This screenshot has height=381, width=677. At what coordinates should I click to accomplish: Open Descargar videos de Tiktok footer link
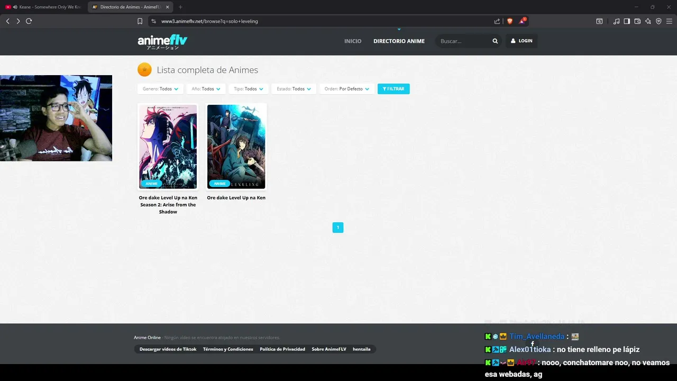pos(168,349)
